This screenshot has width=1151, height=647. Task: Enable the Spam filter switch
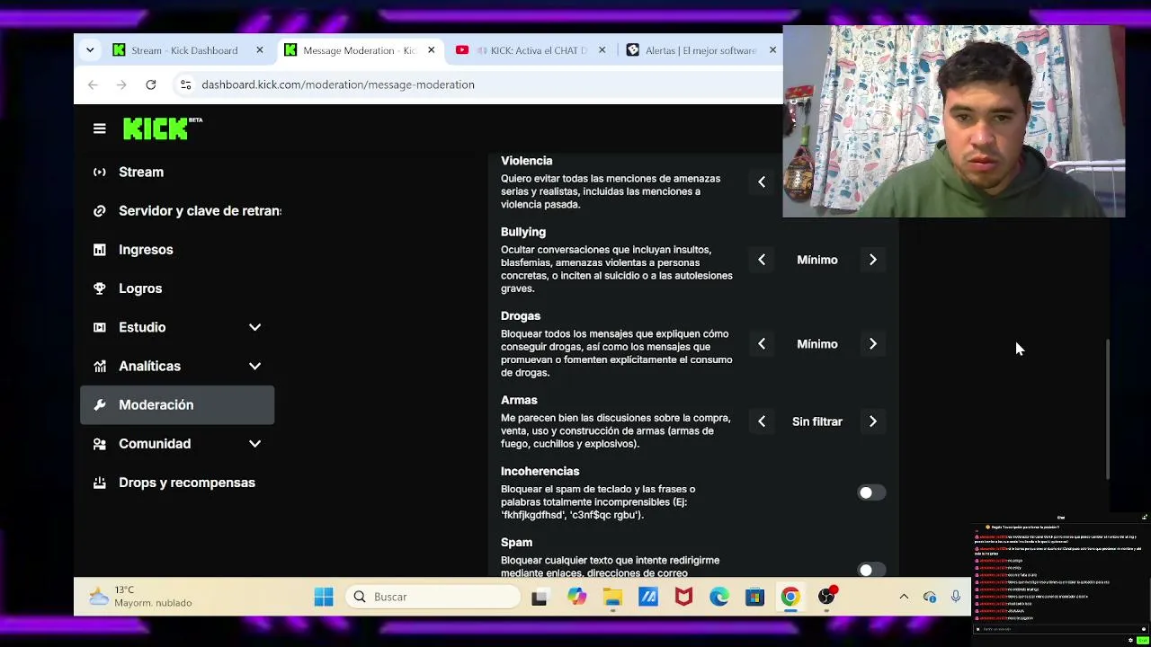(x=871, y=570)
